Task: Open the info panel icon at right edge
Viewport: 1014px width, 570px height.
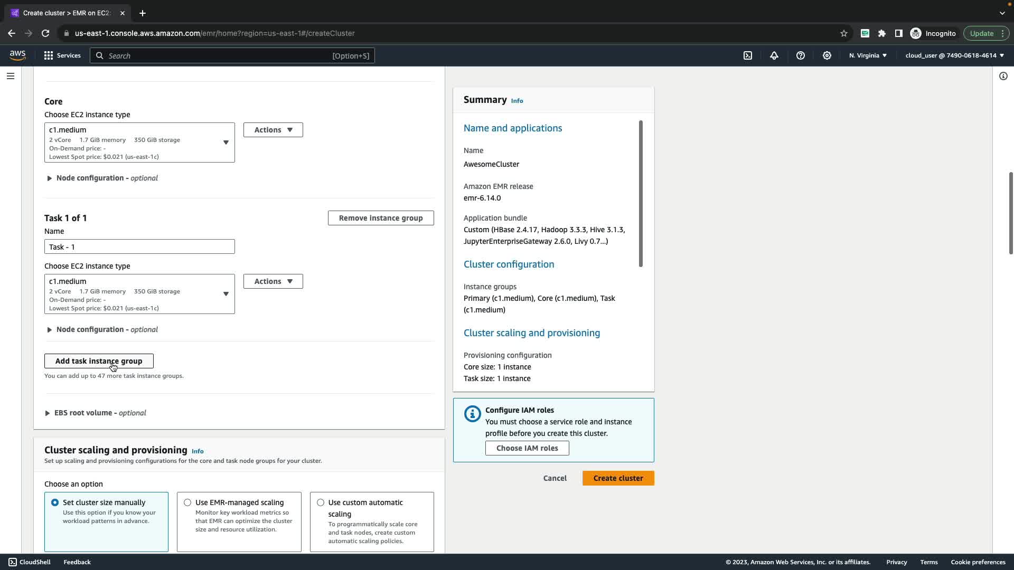Action: [1003, 76]
